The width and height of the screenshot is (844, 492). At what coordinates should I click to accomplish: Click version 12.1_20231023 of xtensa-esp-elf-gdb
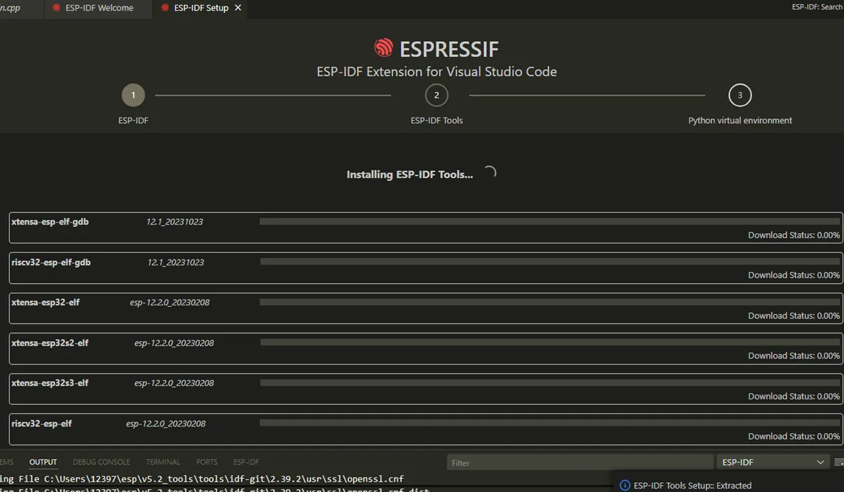click(174, 222)
